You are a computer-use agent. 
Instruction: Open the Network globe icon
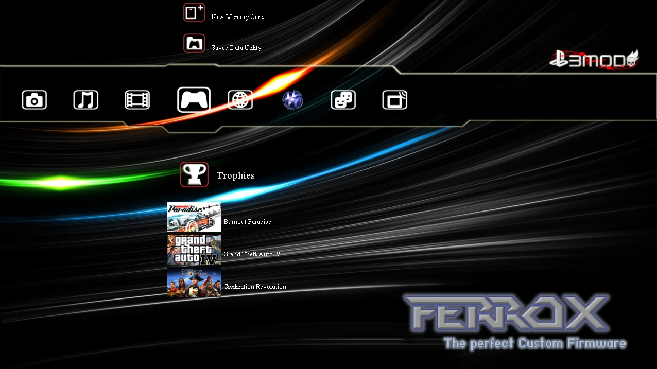coord(240,100)
